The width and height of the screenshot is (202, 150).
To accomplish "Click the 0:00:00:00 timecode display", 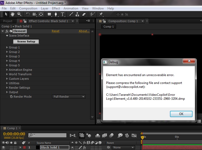I will pos(14,134).
